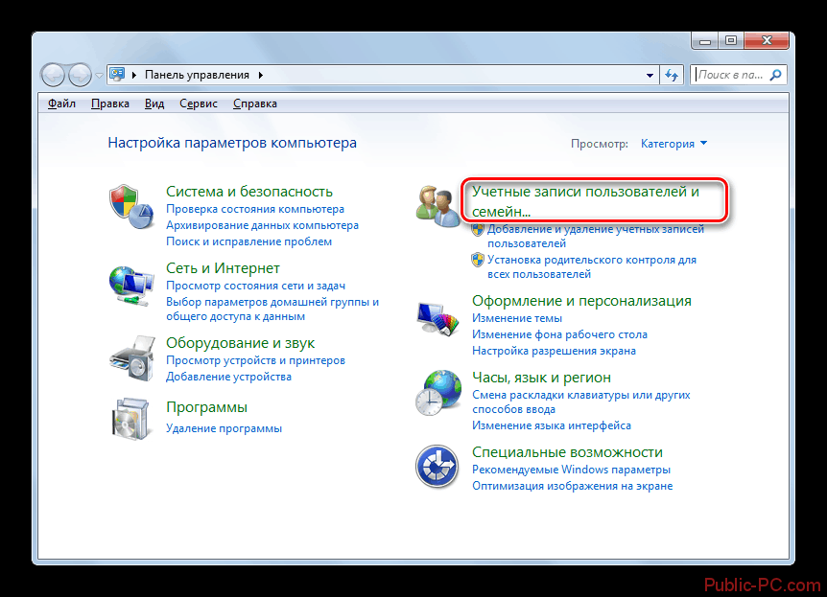Image resolution: width=827 pixels, height=597 pixels.
Task: Open the Сервис menu
Action: click(198, 103)
